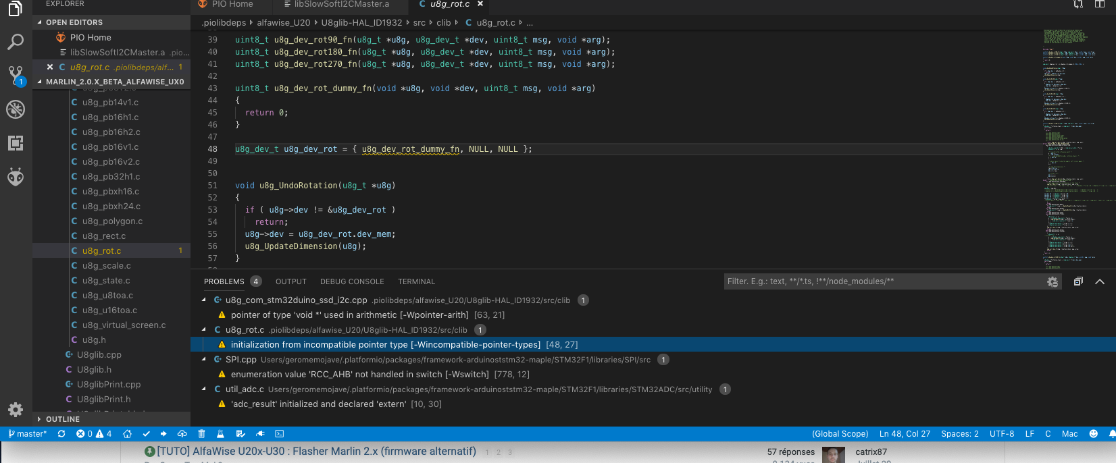The height and width of the screenshot is (463, 1116).
Task: Open PlatformIO Home via house icon
Action: coord(127,434)
